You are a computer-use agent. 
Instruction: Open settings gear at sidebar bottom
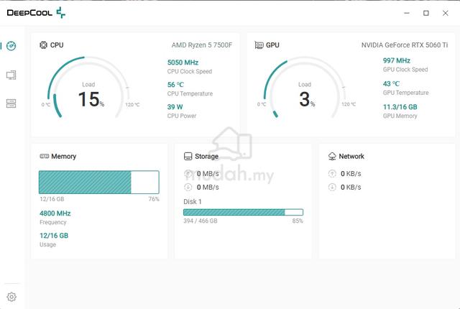pyautogui.click(x=11, y=297)
